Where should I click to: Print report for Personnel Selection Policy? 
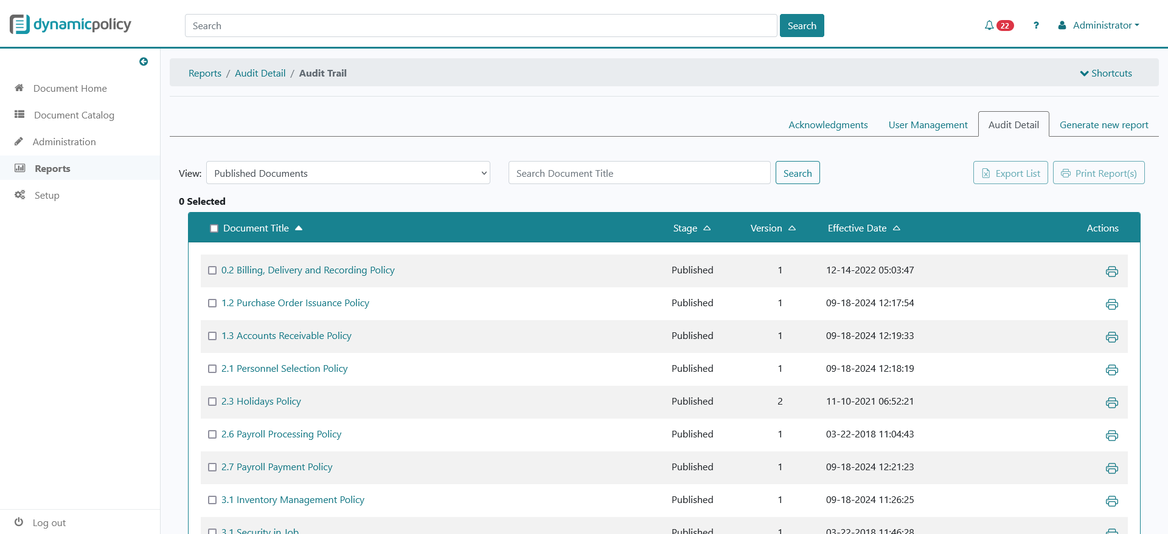click(1112, 370)
